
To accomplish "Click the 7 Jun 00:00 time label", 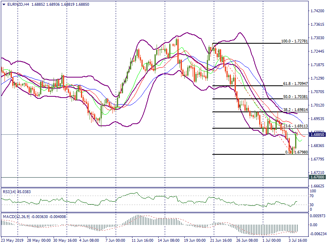I will point(116,241).
